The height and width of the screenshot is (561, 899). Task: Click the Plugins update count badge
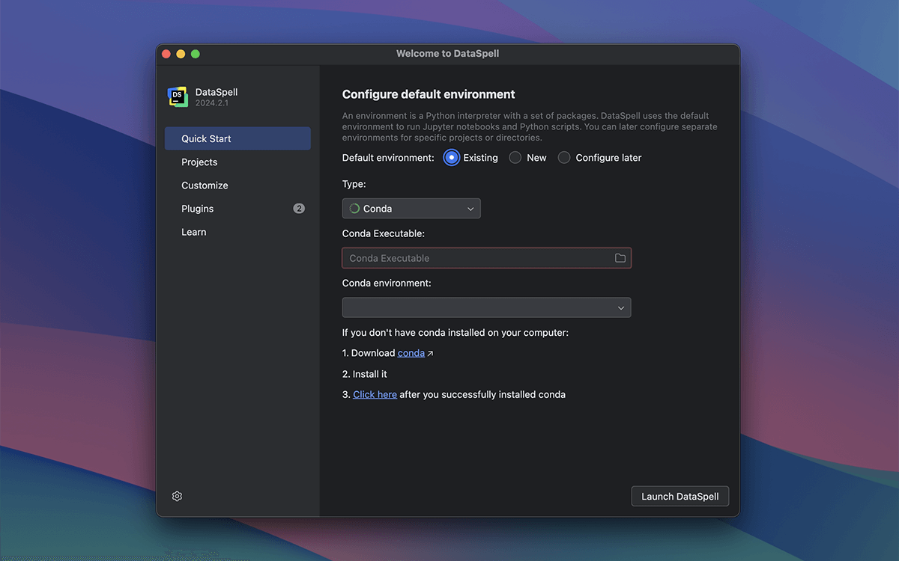pyautogui.click(x=299, y=209)
